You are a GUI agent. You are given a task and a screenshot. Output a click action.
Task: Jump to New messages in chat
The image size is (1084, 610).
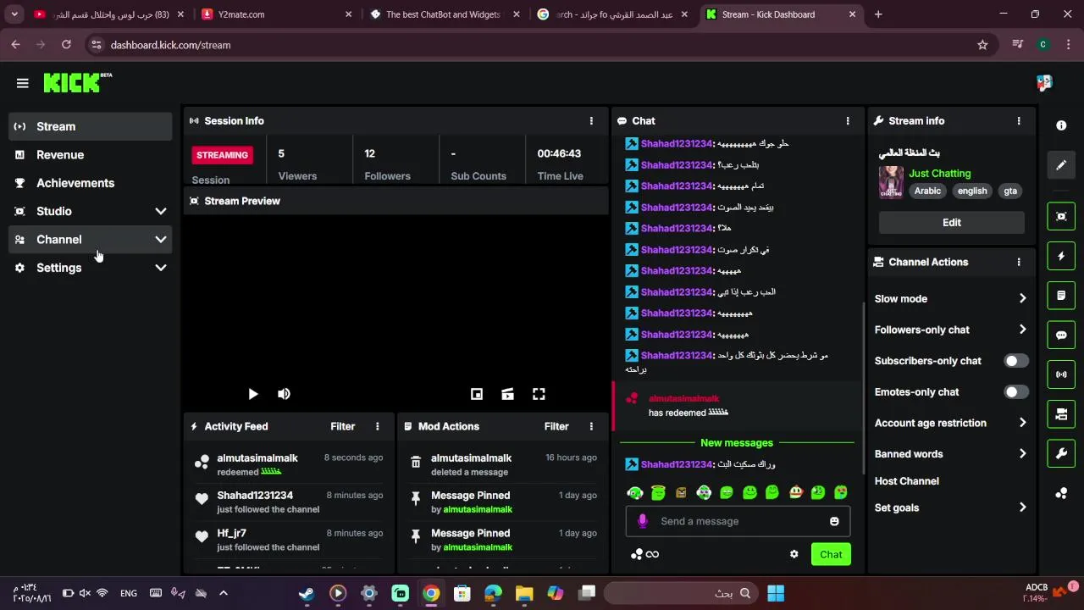coord(737,443)
